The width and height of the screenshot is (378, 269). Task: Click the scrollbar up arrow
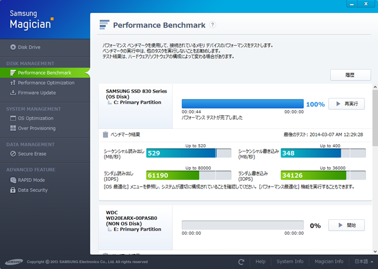pyautogui.click(x=375, y=87)
